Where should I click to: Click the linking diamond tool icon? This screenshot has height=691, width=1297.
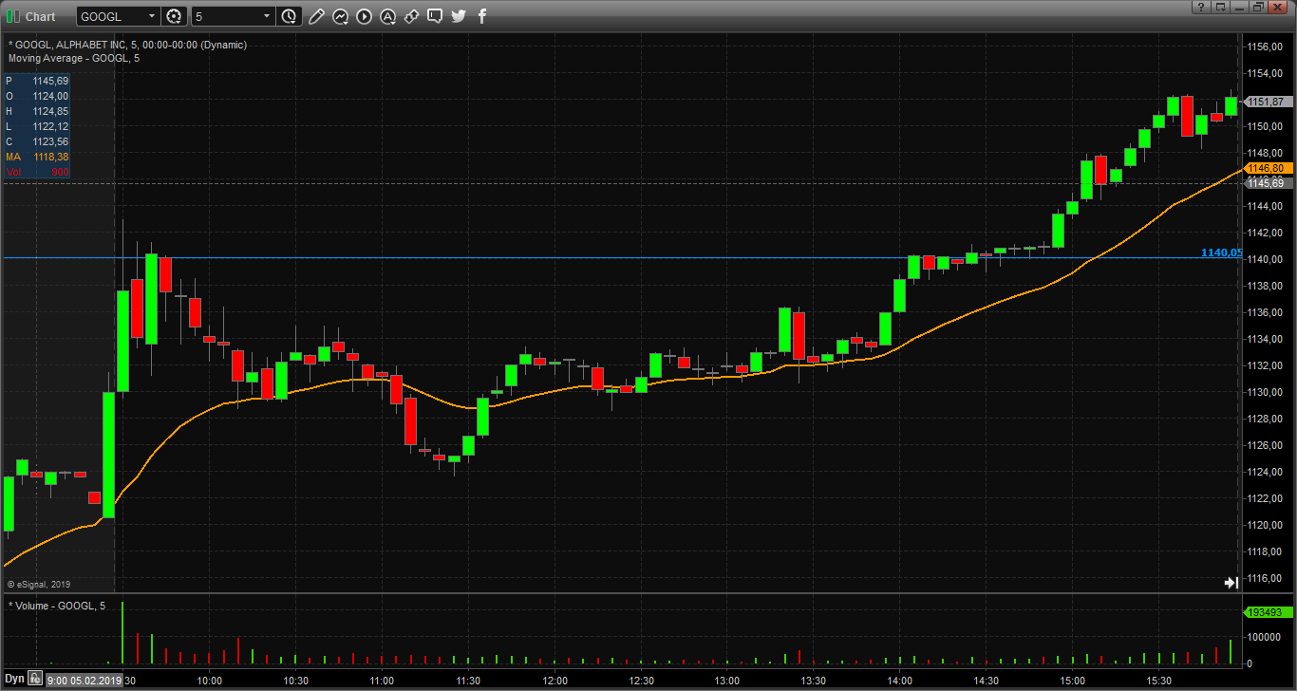(x=411, y=16)
